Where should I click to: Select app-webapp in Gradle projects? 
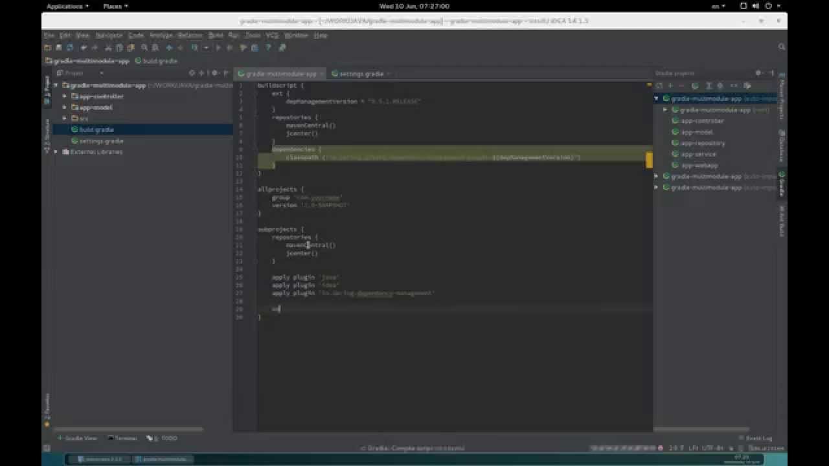point(699,165)
